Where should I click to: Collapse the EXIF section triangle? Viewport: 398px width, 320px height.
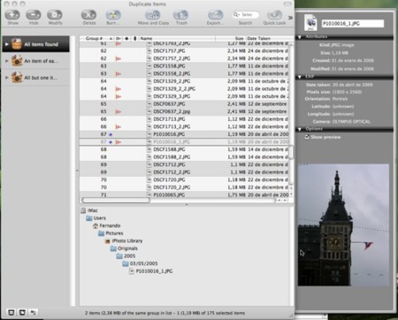coord(300,77)
